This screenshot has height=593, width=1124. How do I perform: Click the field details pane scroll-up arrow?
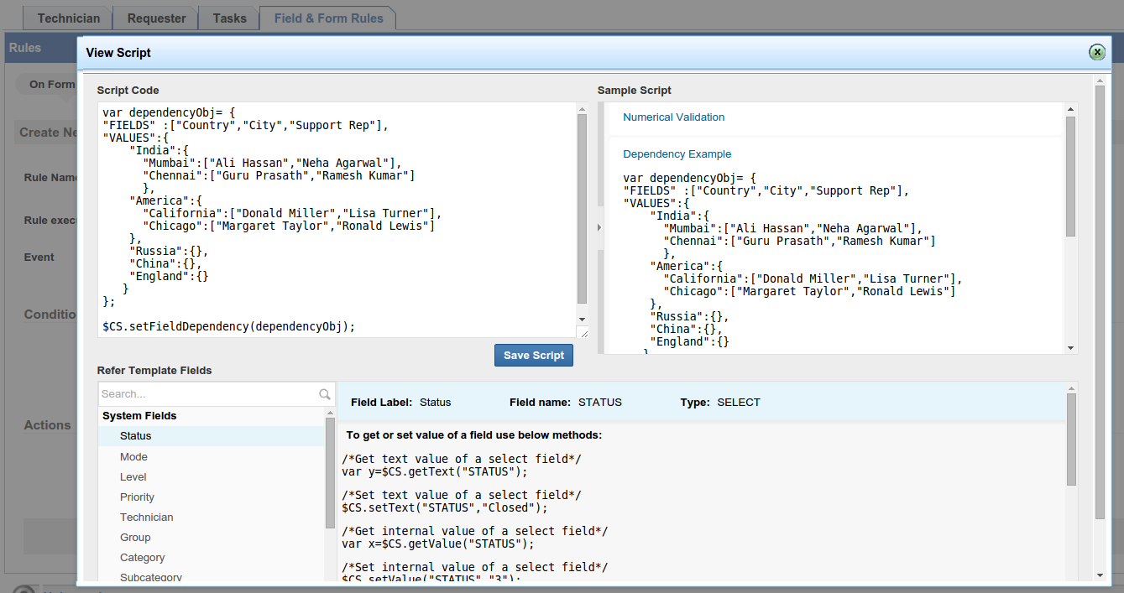point(1070,388)
